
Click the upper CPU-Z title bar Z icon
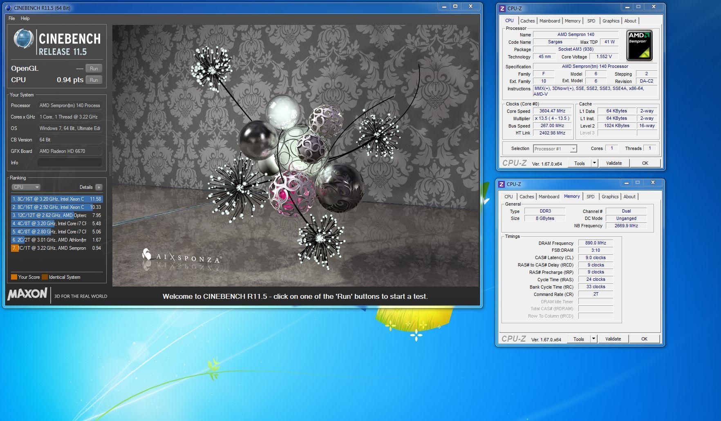[502, 8]
